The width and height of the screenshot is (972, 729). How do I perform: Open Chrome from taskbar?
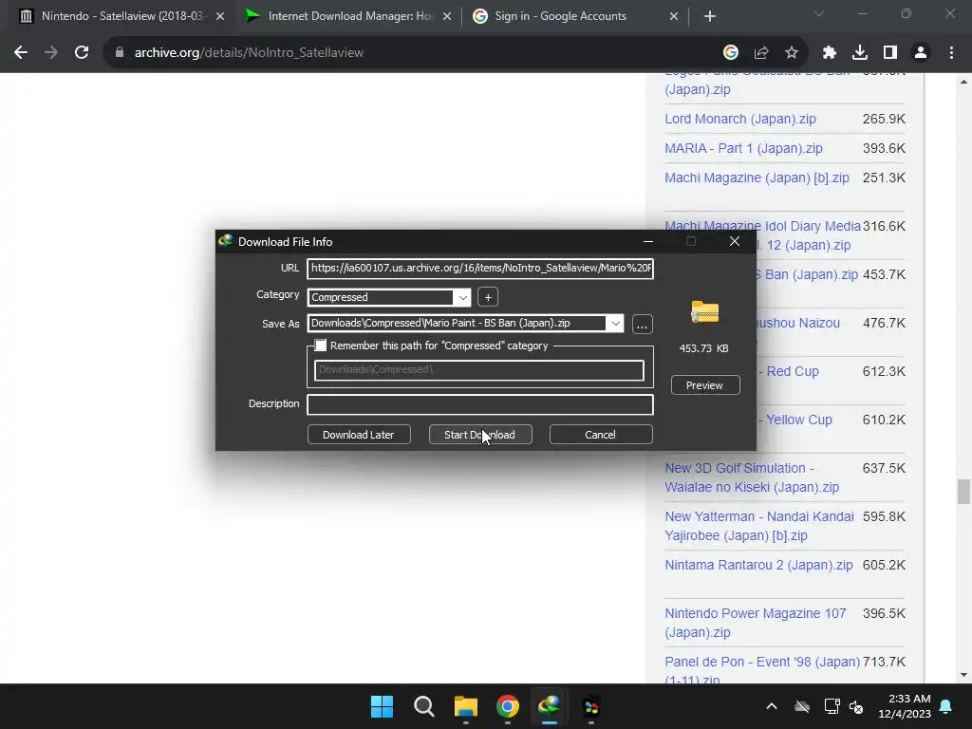click(x=508, y=706)
